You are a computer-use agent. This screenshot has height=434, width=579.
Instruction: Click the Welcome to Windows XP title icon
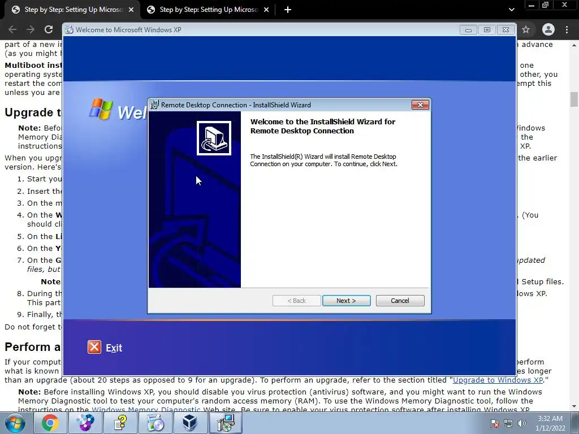(69, 30)
